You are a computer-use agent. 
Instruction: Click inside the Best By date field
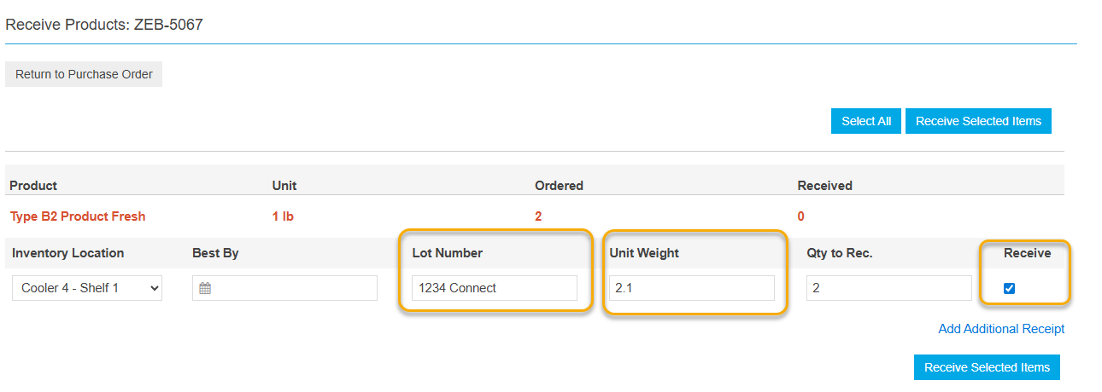pyautogui.click(x=290, y=288)
